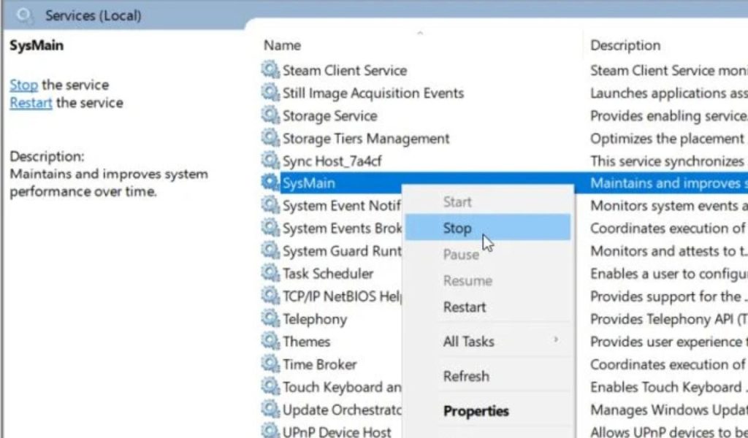Screen dimensions: 748x438
Task: Choose Stop in the context menu
Action: [x=457, y=228]
